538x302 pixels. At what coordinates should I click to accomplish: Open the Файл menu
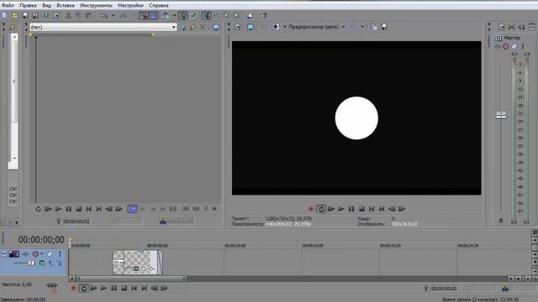pyautogui.click(x=8, y=6)
